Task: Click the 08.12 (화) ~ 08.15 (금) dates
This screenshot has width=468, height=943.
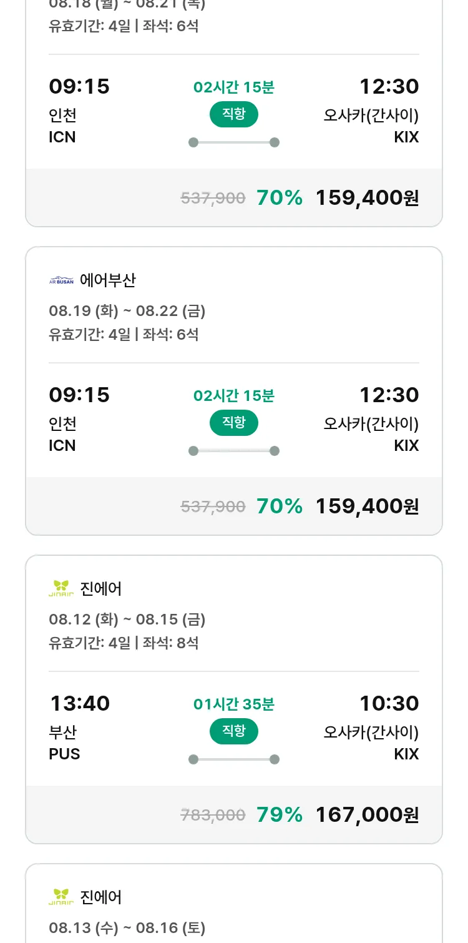Action: coord(127,620)
